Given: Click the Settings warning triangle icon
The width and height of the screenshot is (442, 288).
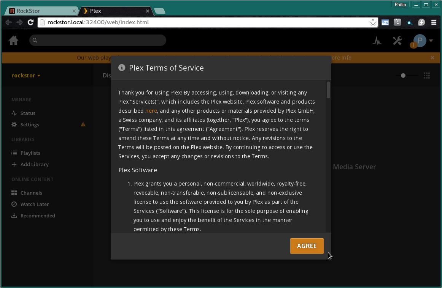Looking at the screenshot, I should [83, 124].
